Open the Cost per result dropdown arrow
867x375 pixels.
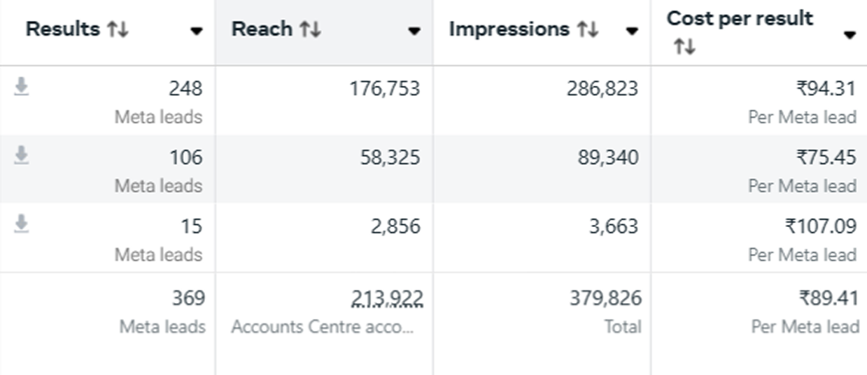click(x=850, y=35)
